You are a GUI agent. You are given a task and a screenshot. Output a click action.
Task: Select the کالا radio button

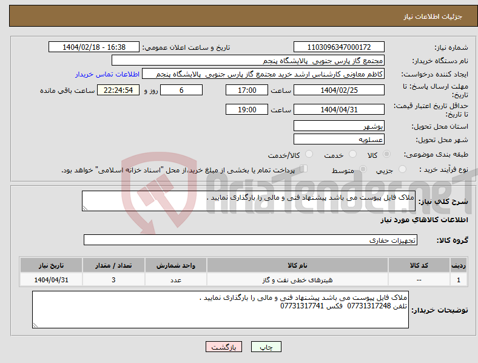click(386, 154)
